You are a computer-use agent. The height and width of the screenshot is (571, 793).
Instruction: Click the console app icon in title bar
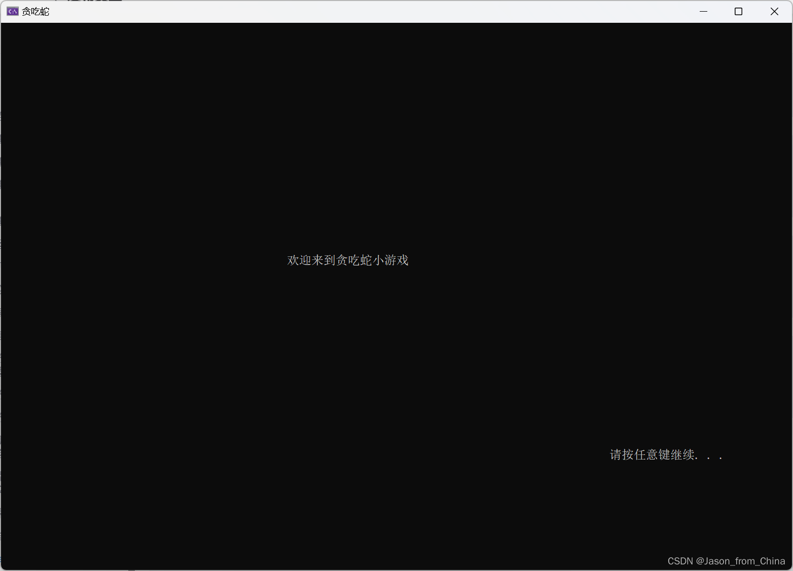pyautogui.click(x=13, y=11)
